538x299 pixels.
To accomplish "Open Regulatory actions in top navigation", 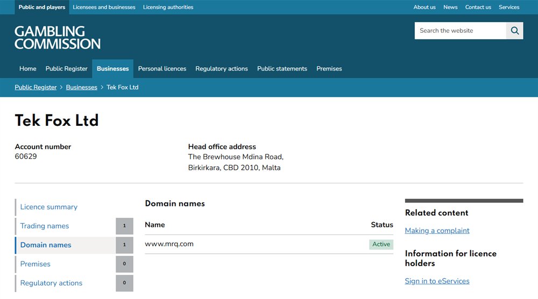I will 222,69.
